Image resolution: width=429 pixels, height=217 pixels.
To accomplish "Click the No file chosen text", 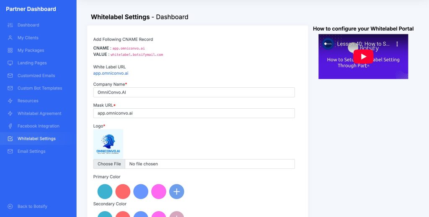I will coord(144,164).
